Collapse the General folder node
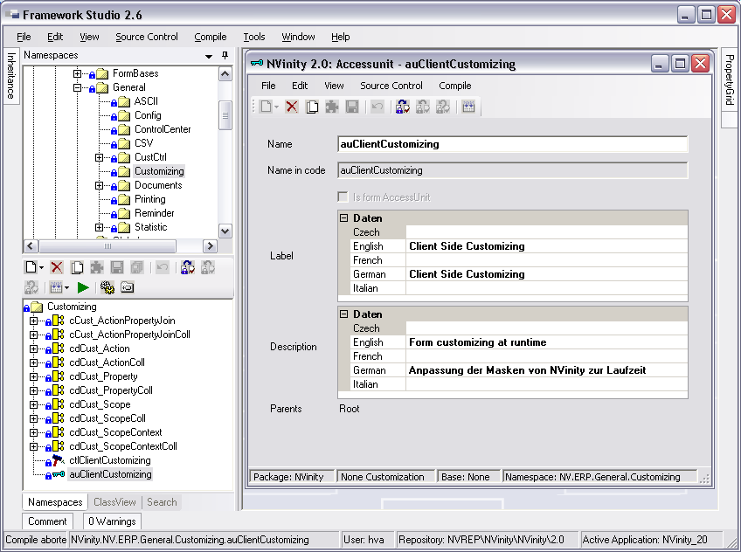Screen dimensions: 741x552 (77, 87)
